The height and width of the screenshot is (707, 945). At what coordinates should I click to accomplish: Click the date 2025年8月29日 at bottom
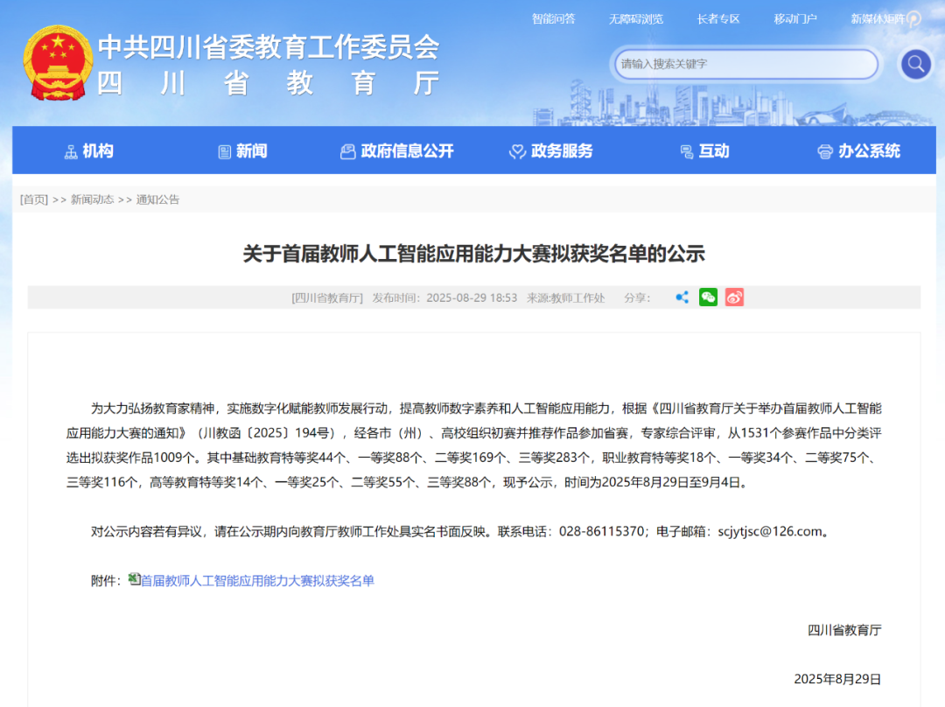coord(837,679)
